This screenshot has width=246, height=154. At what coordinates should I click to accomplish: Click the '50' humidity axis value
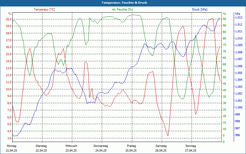click(225, 77)
